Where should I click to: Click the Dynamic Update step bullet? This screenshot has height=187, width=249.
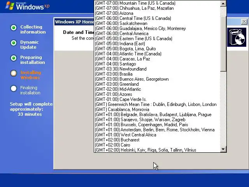click(14, 43)
